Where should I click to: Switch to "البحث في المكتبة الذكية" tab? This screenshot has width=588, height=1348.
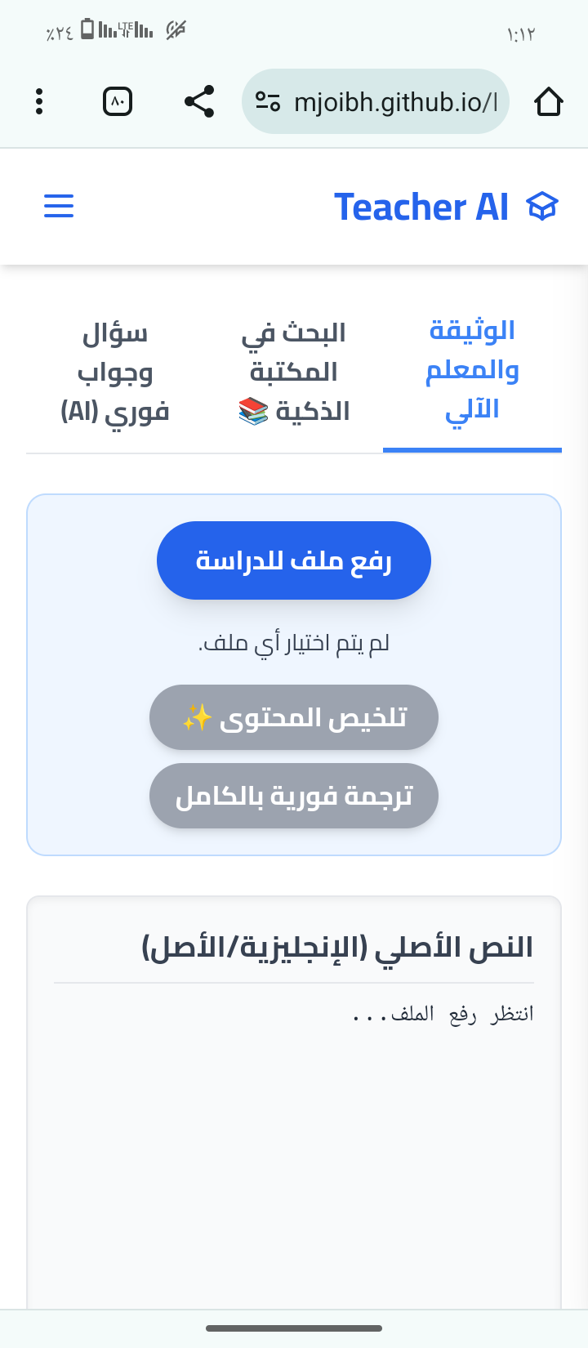(294, 372)
